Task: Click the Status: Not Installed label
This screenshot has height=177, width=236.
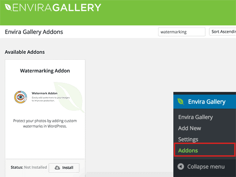Action: (x=29, y=167)
